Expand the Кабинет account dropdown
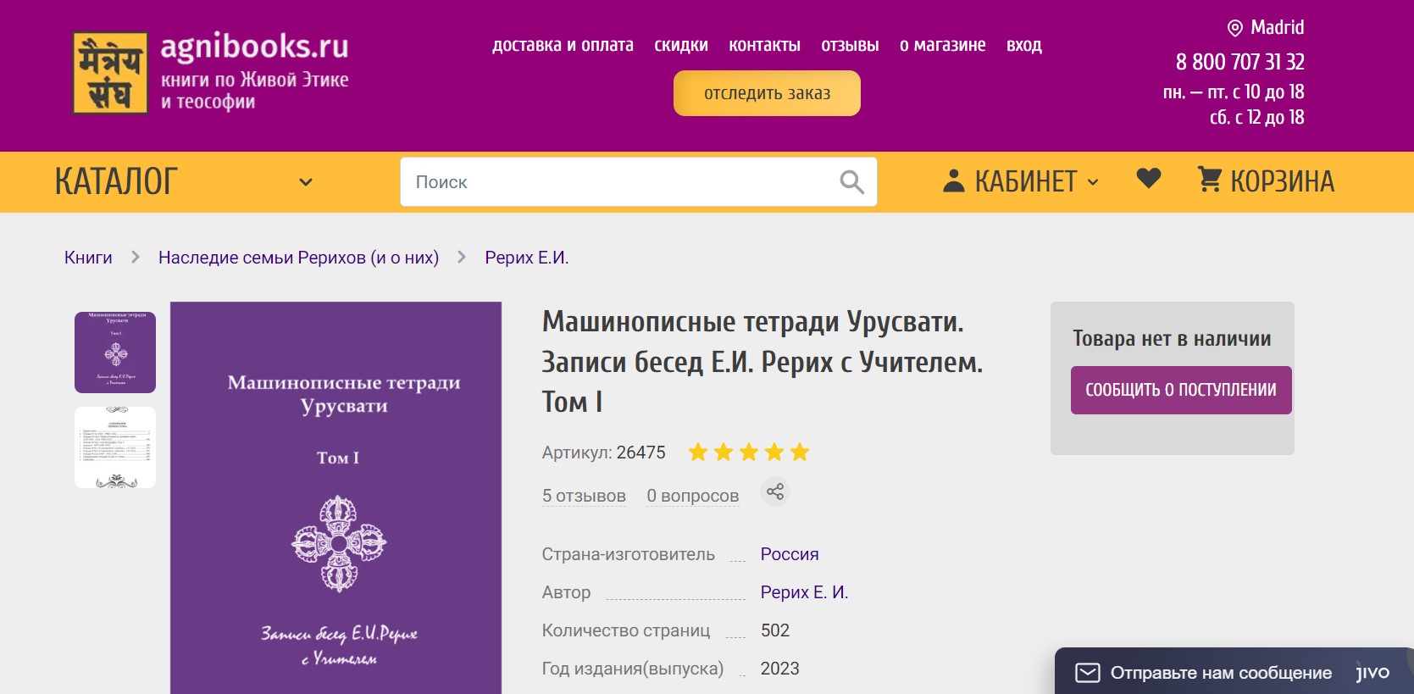The image size is (1414, 694). 1021,181
